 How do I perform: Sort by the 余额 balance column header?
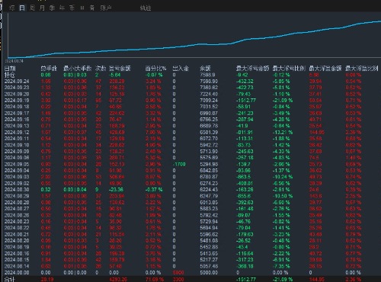(x=205, y=69)
